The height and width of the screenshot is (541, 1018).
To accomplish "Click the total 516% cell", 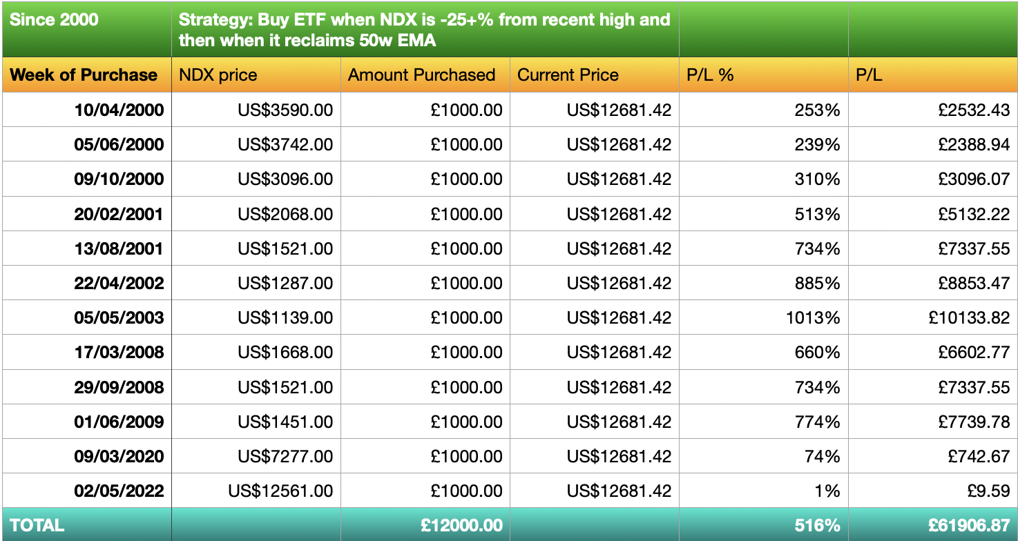I will click(764, 524).
